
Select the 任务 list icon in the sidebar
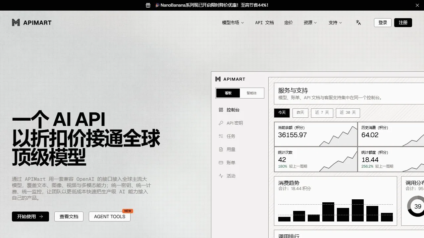[x=221, y=136]
